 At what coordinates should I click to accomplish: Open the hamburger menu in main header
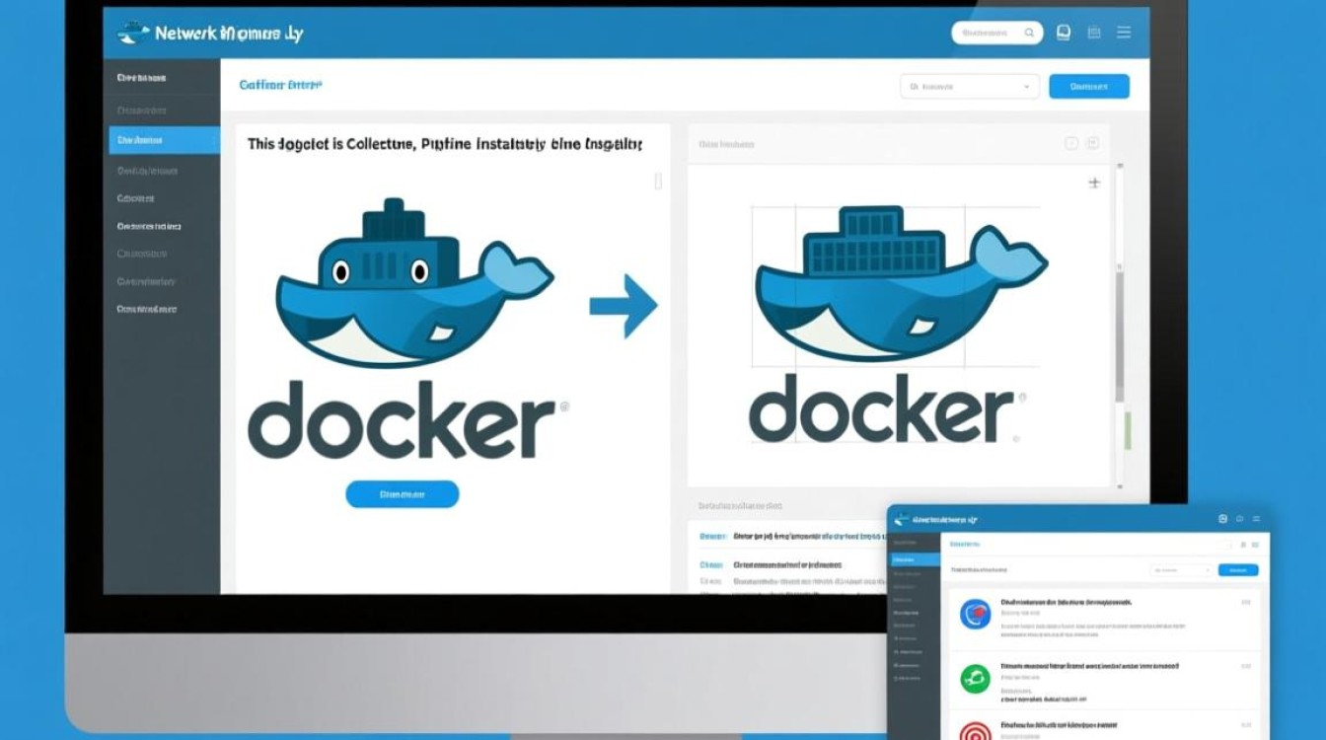(1123, 33)
